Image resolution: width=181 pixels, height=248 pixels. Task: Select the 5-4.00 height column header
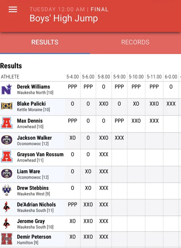pos(73,77)
